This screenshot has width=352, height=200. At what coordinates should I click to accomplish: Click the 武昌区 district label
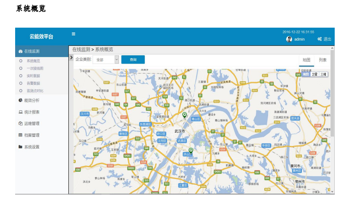coord(182,141)
